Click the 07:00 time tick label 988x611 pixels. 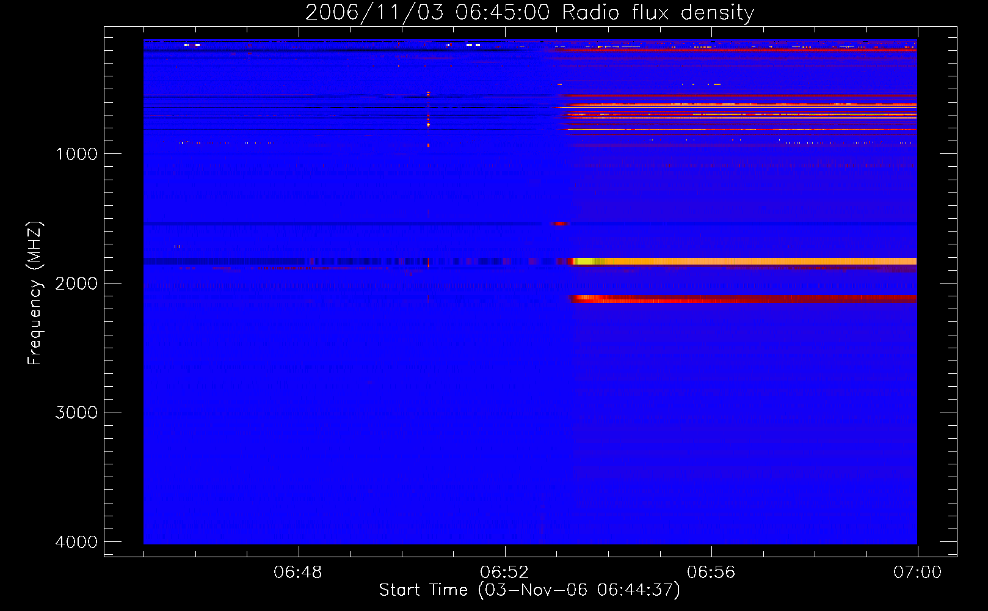pos(917,573)
